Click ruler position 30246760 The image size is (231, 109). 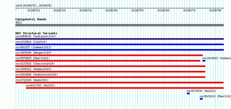(x=163, y=10)
